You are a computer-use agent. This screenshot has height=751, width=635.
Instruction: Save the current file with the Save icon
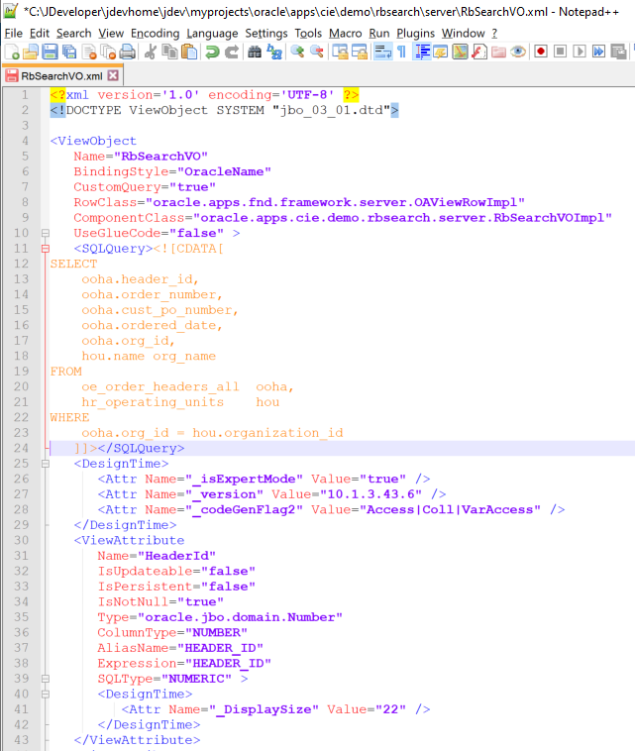coord(50,52)
